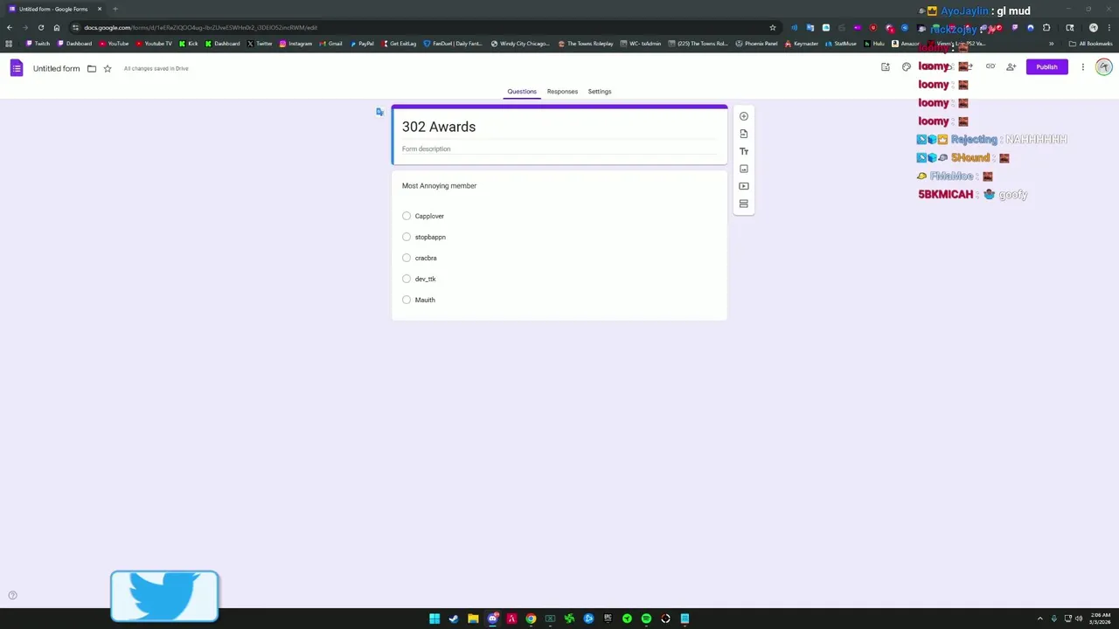Click the All changes saved in Drive status
The image size is (1119, 629).
[x=156, y=68]
